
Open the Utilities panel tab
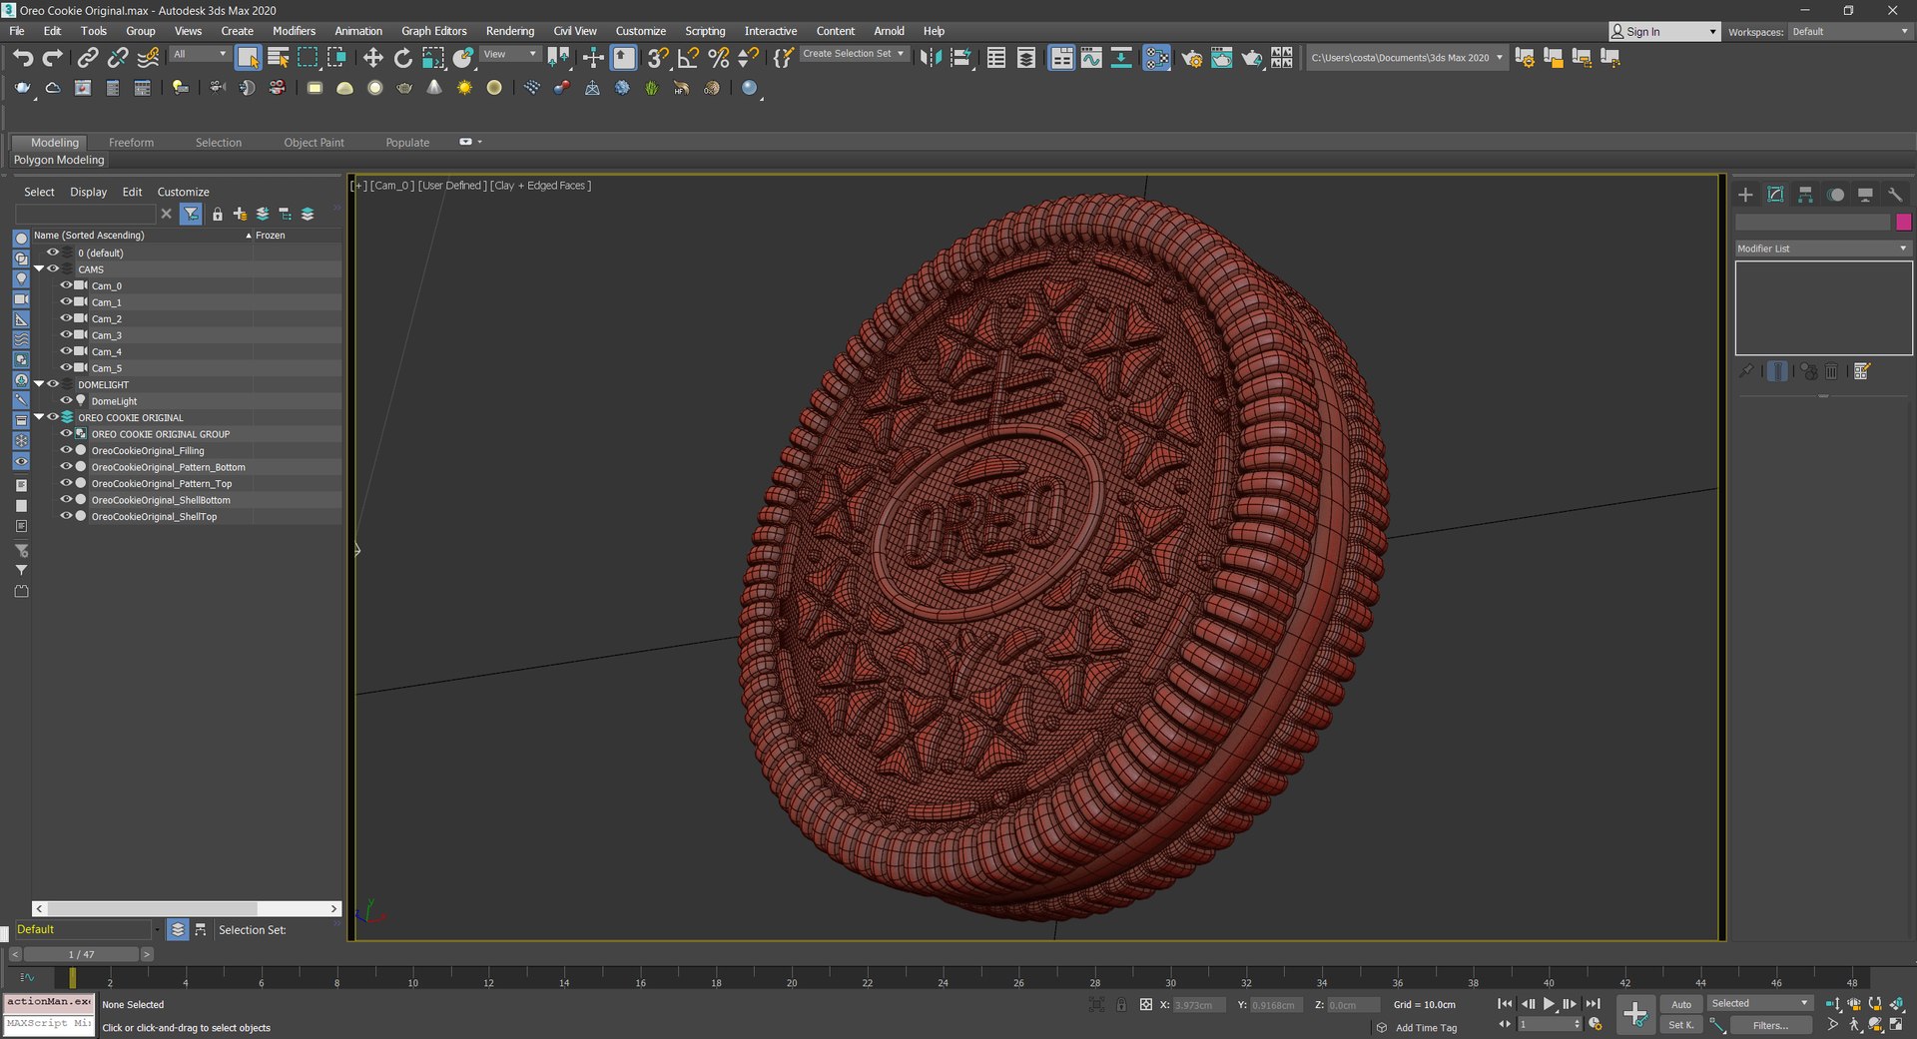coord(1895,195)
